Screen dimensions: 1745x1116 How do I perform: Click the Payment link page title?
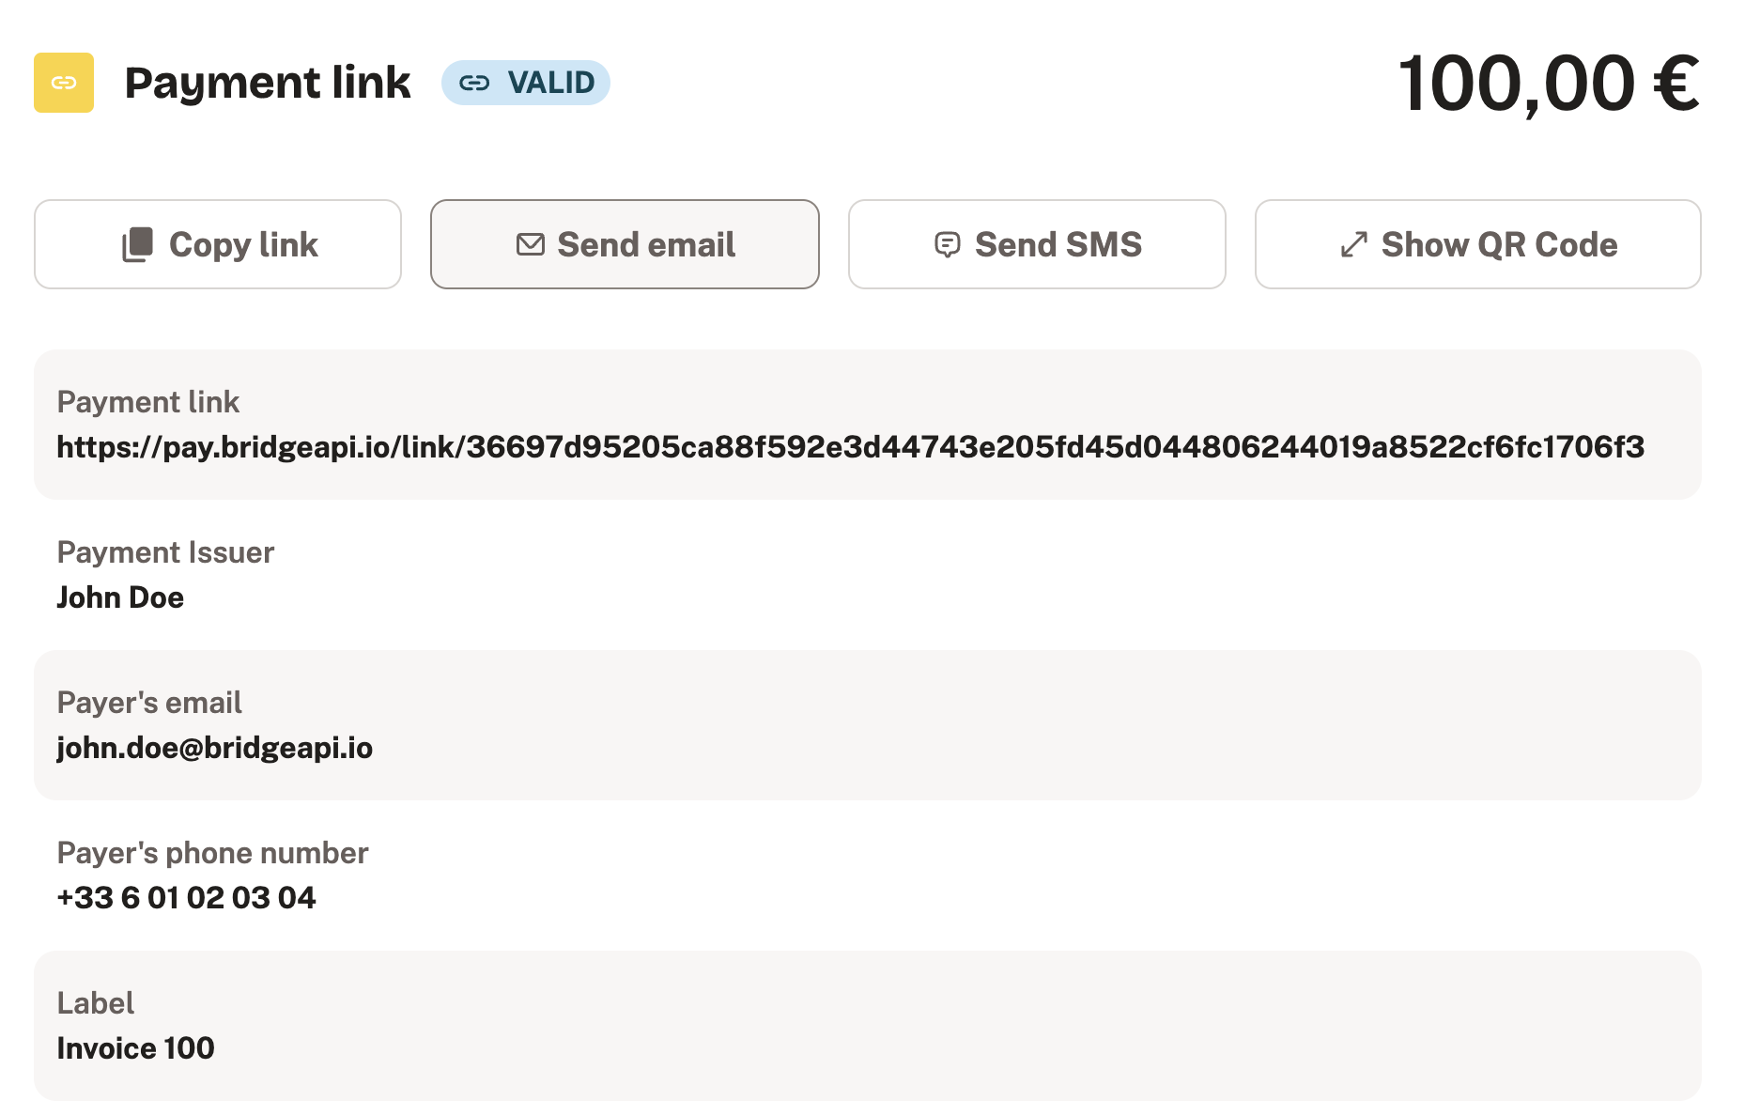268,83
